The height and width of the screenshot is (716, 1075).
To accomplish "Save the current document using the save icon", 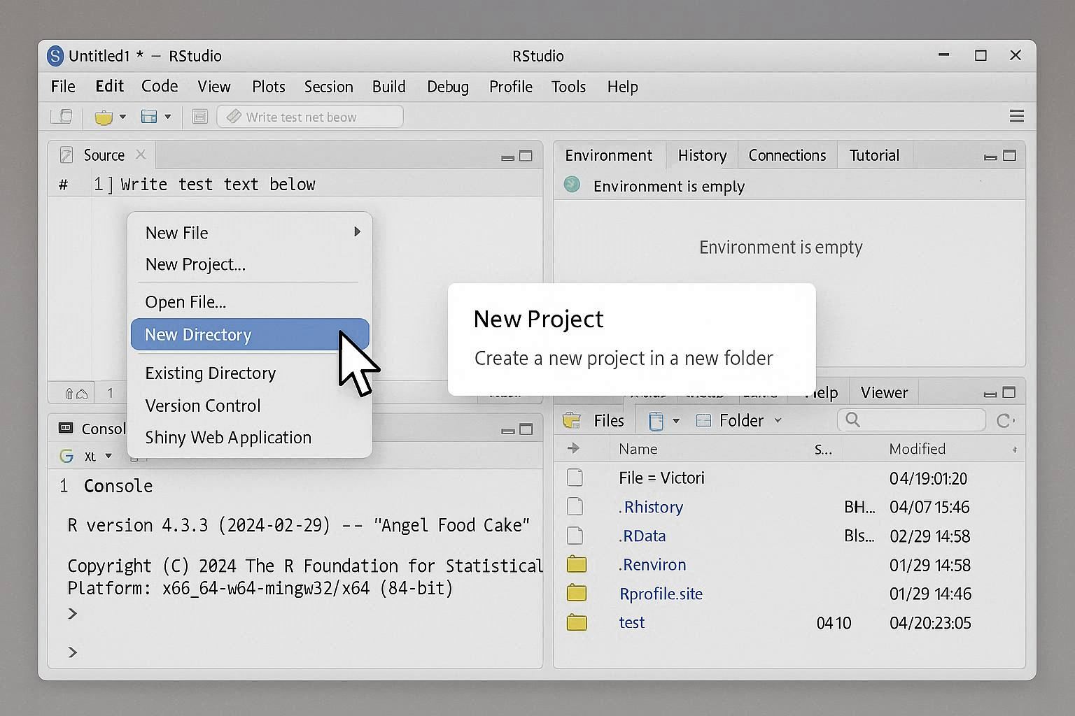I will pos(149,116).
